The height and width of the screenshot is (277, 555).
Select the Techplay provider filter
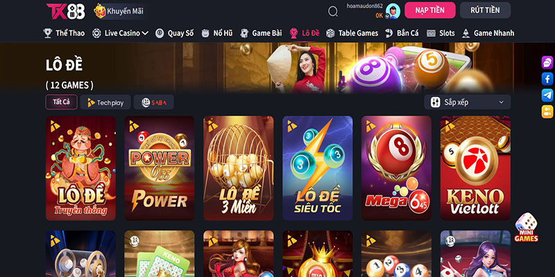(105, 102)
